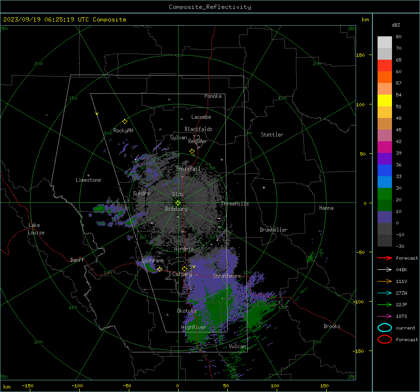
Task: Pick the red 65 dBZ color swatch
Action: tap(385, 66)
